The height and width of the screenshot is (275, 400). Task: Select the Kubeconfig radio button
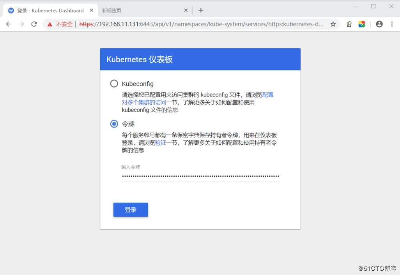click(114, 84)
